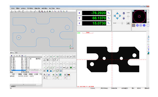Select the rectangle measurement tool

(x=61, y=57)
